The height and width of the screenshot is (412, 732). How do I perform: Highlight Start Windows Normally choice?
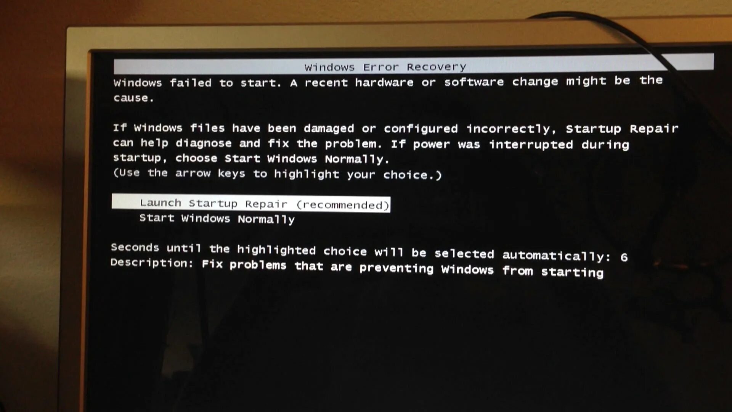[x=217, y=218]
